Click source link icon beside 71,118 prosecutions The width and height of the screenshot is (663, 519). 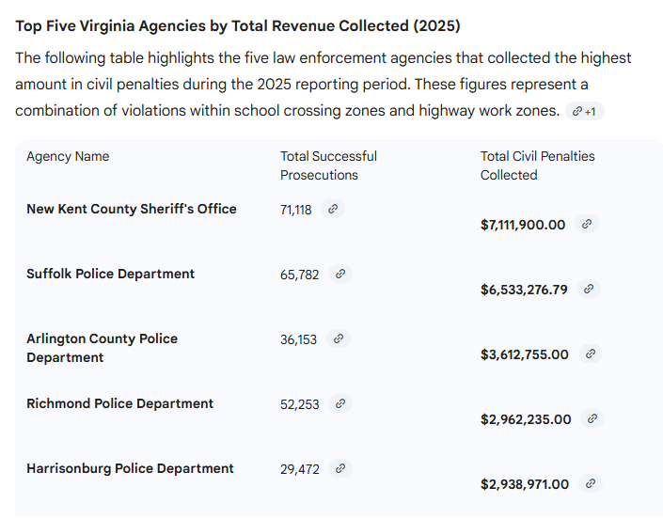coord(332,210)
